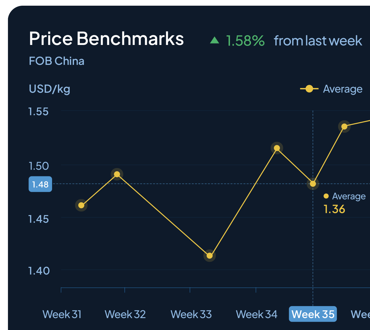Image resolution: width=370 pixels, height=330 pixels.
Task: Click the highest data point after Week 35
Action: [x=344, y=126]
